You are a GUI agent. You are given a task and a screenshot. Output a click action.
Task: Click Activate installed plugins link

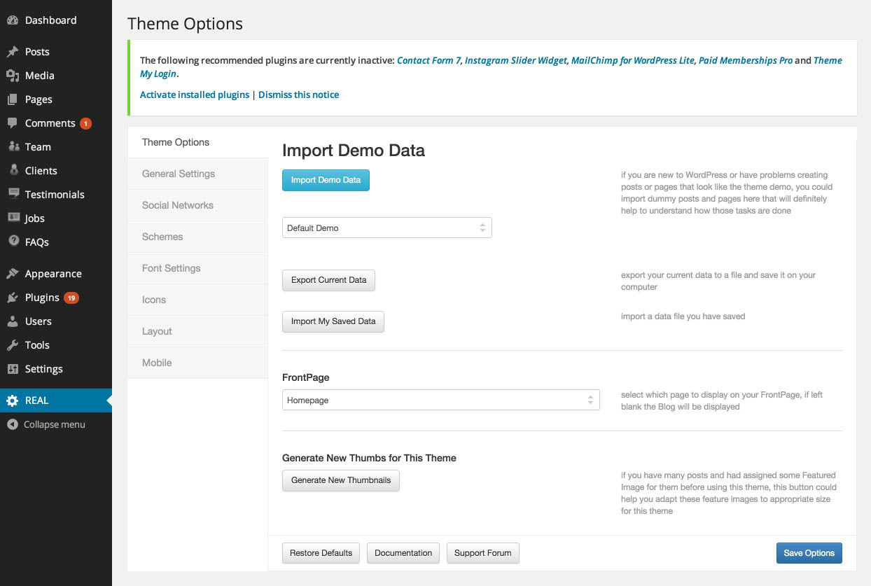195,95
